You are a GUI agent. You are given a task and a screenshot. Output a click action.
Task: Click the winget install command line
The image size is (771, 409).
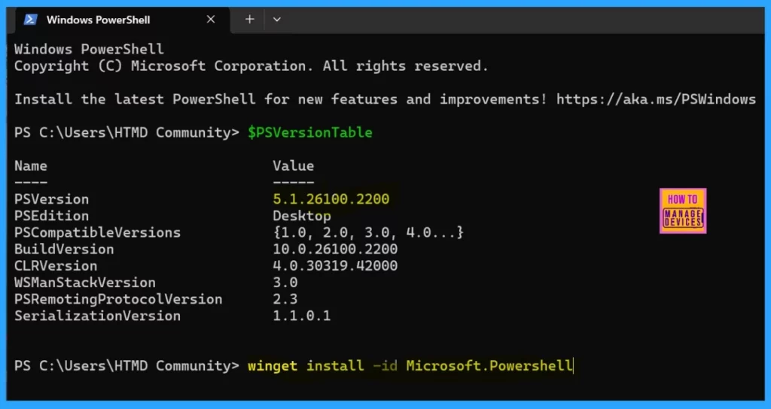coord(410,366)
